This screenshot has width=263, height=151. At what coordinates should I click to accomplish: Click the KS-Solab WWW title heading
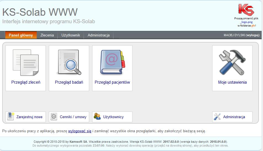pos(40,12)
